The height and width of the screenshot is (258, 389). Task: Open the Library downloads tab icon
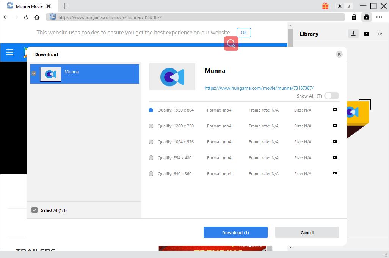point(353,34)
